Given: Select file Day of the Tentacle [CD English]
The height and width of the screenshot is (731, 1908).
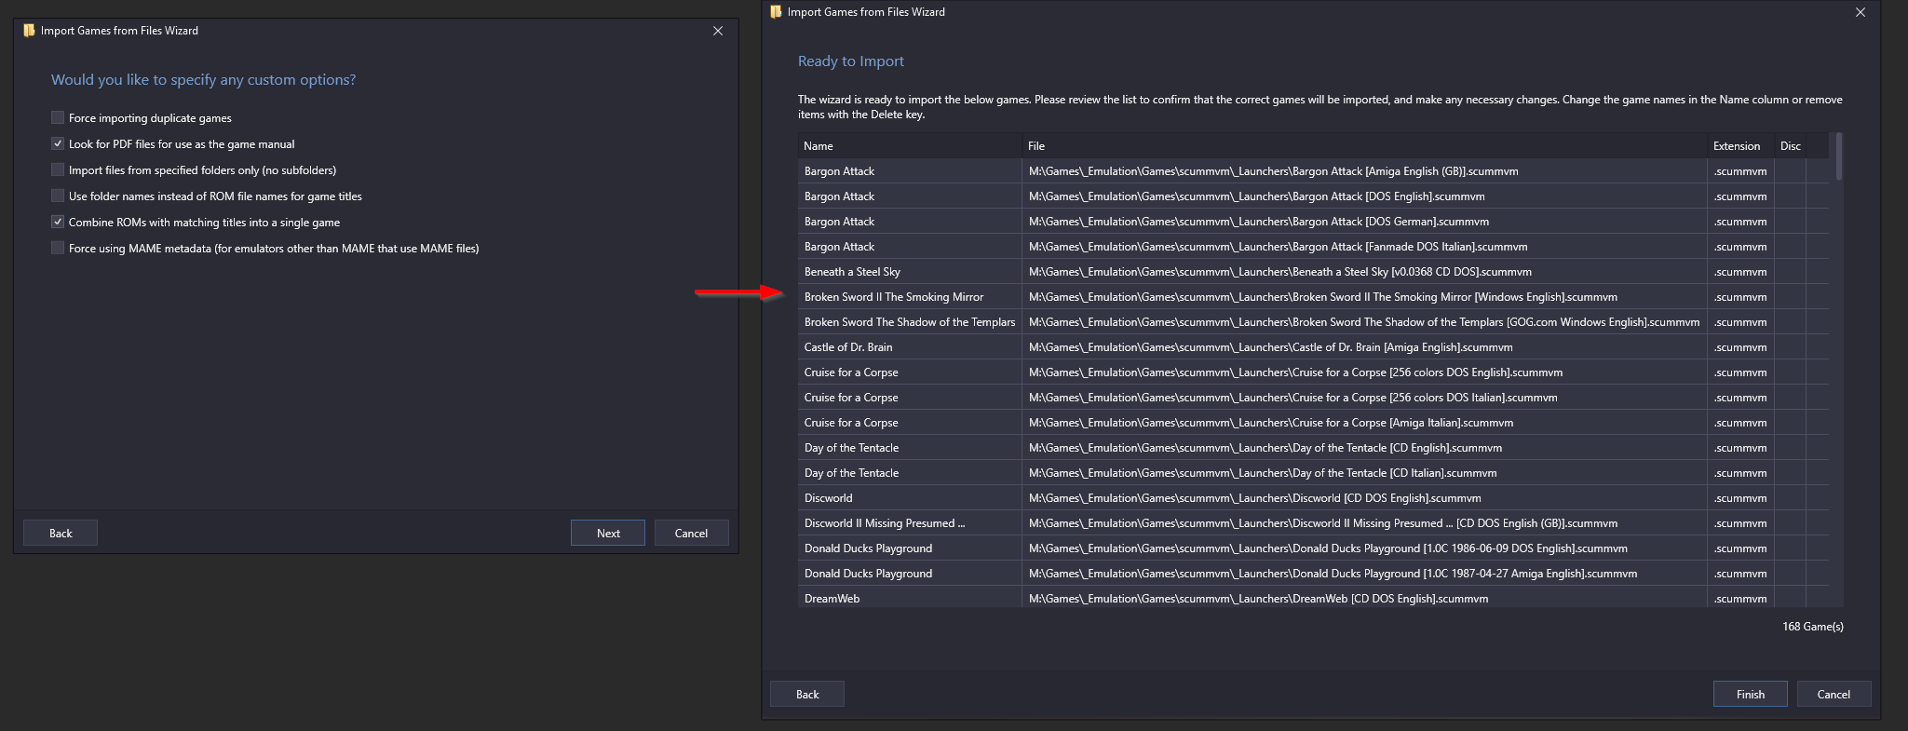Looking at the screenshot, I should coord(1364,448).
